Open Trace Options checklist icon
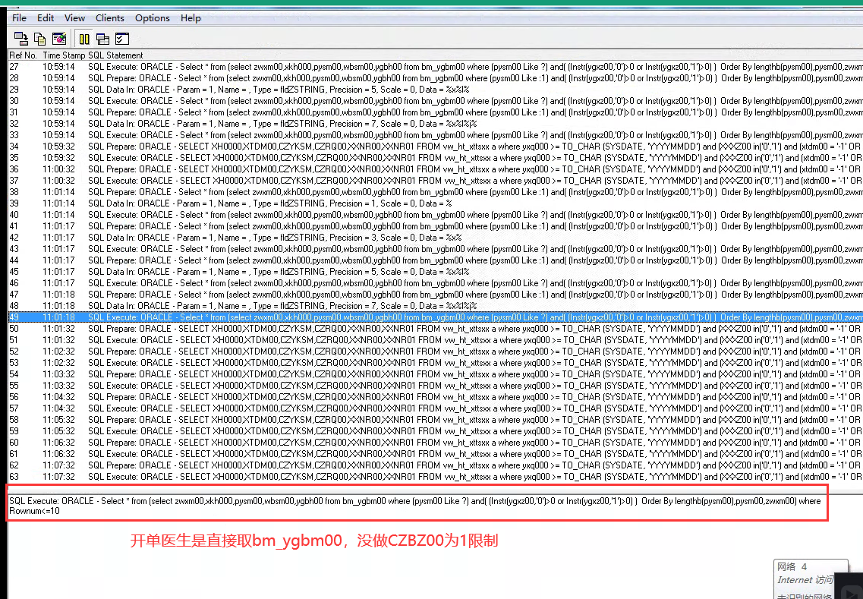 pyautogui.click(x=122, y=39)
